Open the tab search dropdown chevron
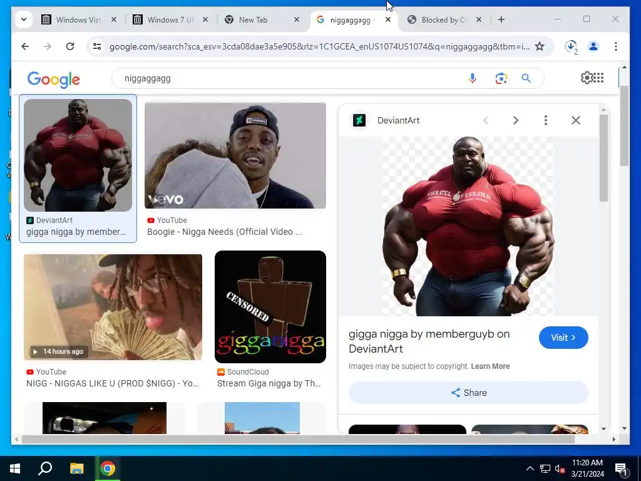Viewport: 641px width, 481px height. (x=24, y=19)
